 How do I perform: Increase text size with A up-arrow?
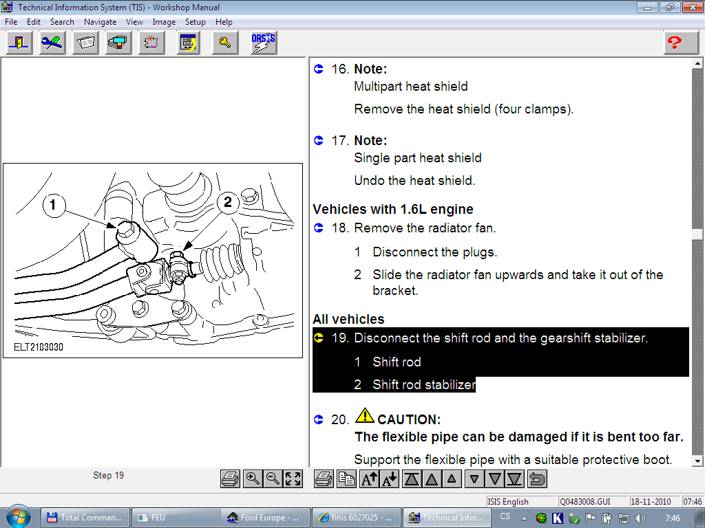coord(370,478)
